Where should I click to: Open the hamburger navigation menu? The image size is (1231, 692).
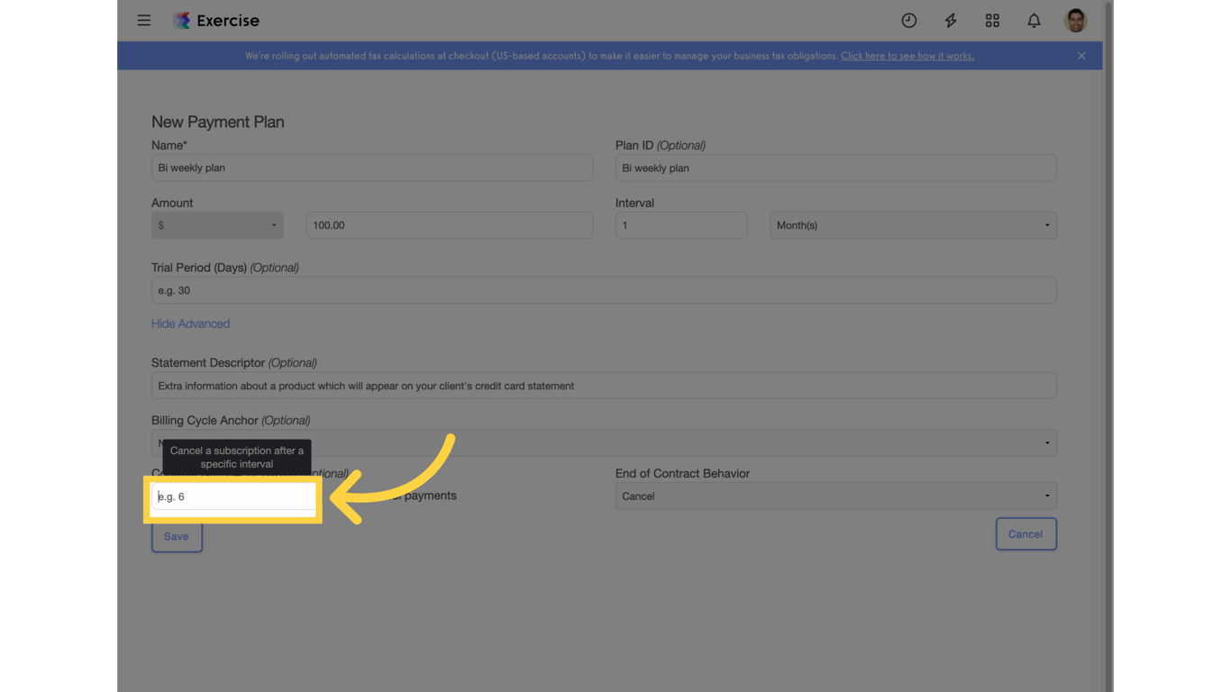click(143, 20)
